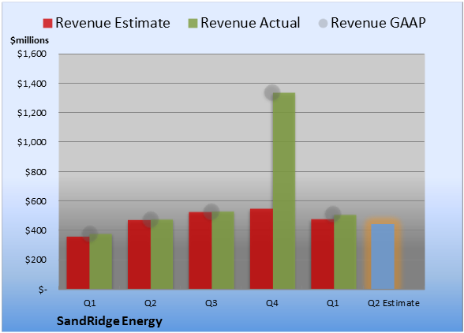The image size is (464, 333).
Task: Click the green Revenue Actual legend swatch
Action: [193, 23]
